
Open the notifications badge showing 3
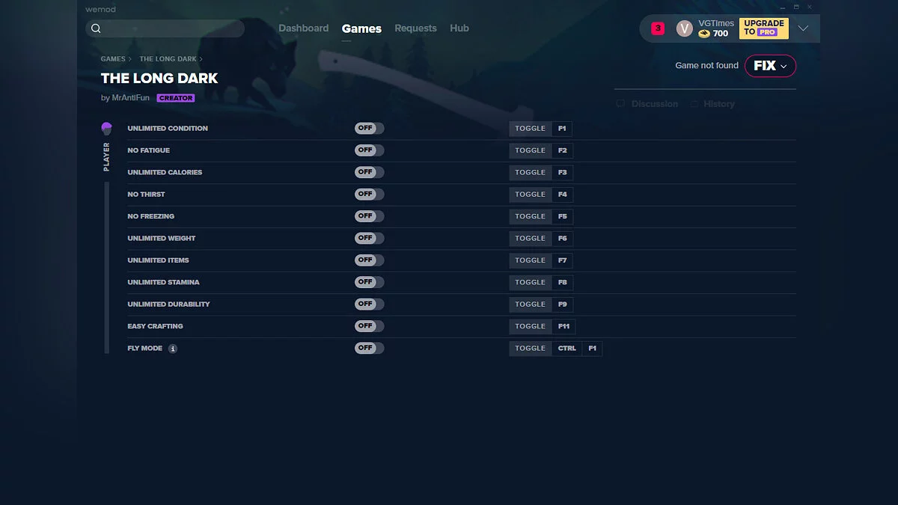click(x=656, y=28)
